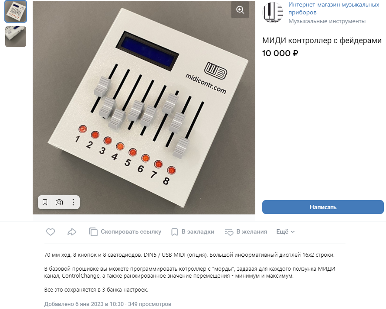Click the shop logo avatar

point(273,13)
